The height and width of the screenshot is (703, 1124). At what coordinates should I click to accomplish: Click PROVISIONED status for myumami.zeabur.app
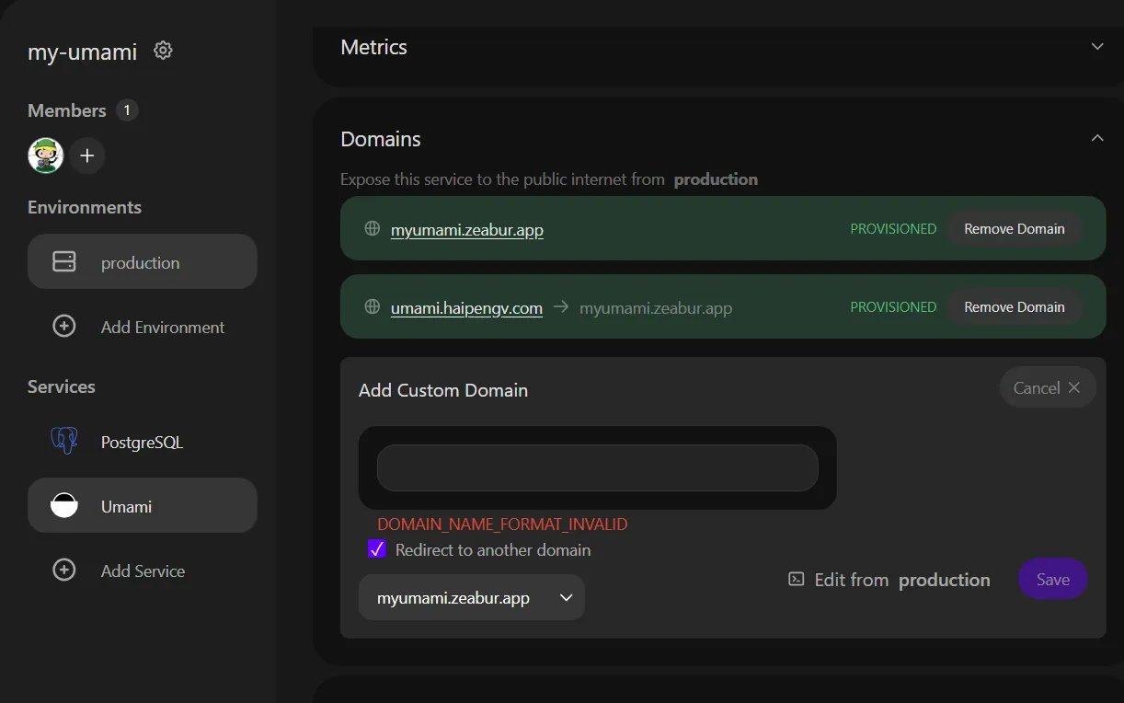(893, 228)
